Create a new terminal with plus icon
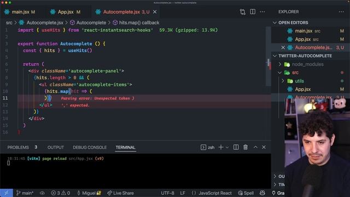 [x=221, y=147]
